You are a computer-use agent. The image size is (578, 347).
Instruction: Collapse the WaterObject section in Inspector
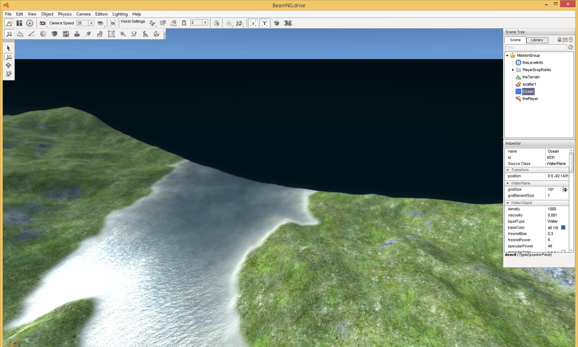(x=508, y=203)
